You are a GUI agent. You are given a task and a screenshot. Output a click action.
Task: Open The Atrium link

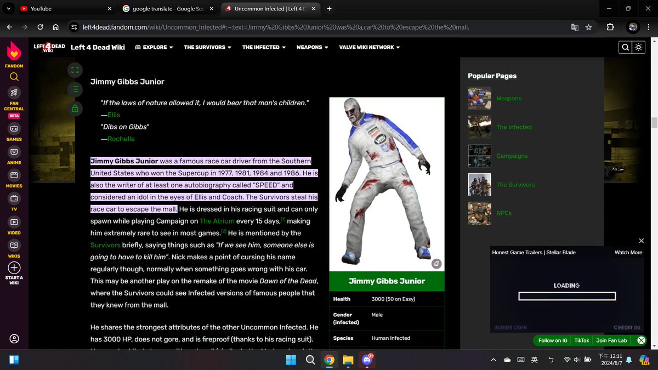(217, 221)
